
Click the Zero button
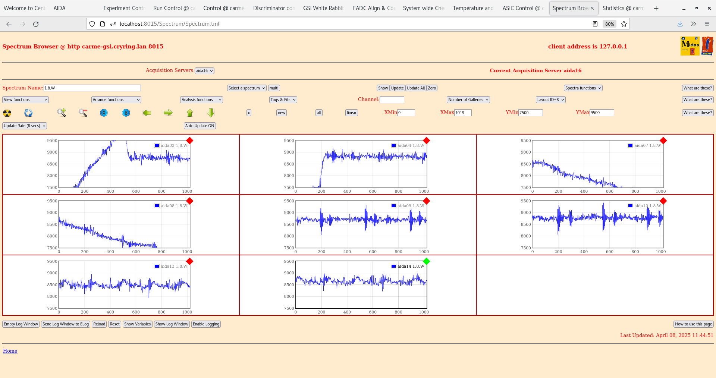tap(432, 88)
